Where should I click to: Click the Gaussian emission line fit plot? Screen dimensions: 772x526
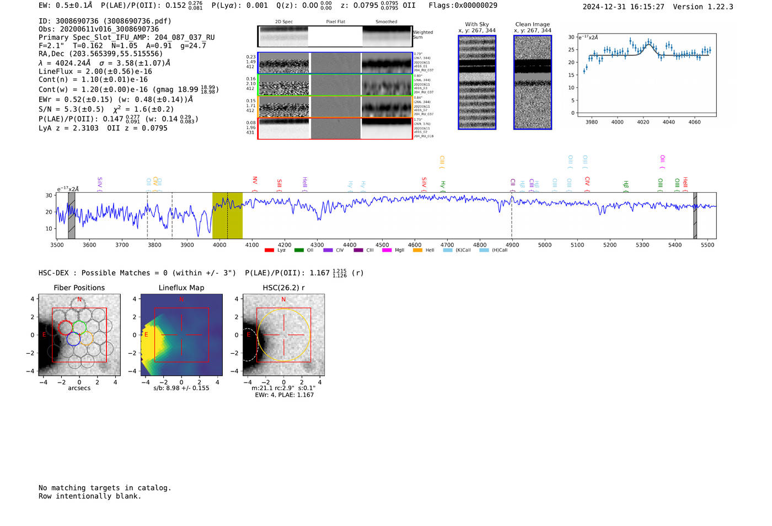[x=646, y=75]
